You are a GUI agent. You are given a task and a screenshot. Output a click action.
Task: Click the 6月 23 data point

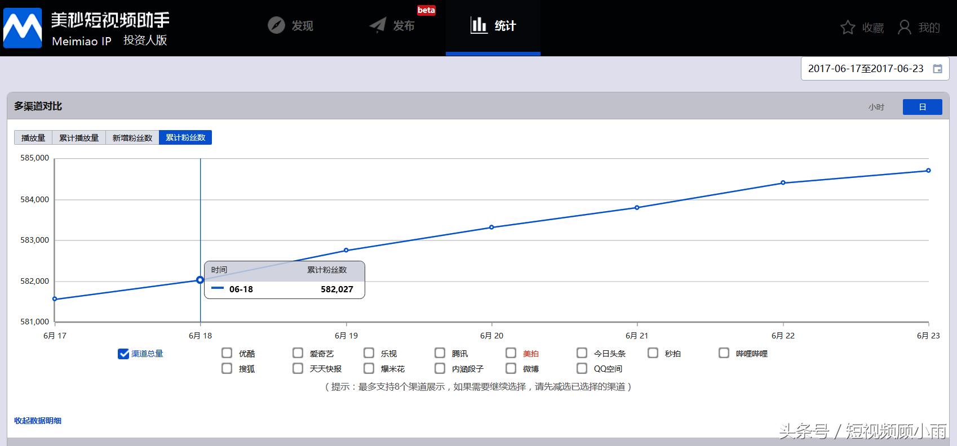[928, 171]
